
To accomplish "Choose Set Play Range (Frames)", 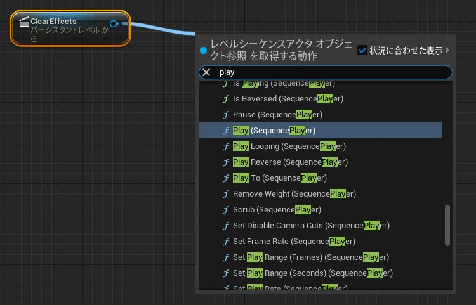I will (x=321, y=257).
